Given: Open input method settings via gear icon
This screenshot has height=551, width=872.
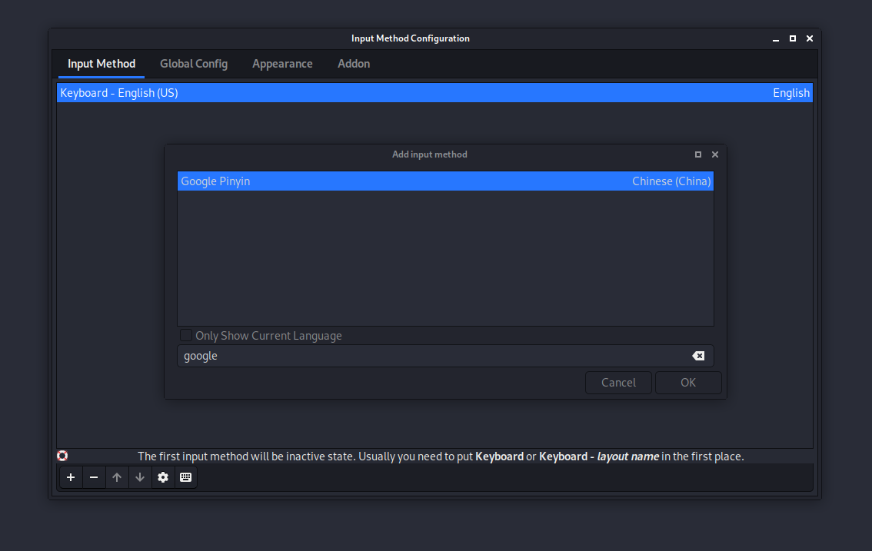Looking at the screenshot, I should click(x=163, y=477).
